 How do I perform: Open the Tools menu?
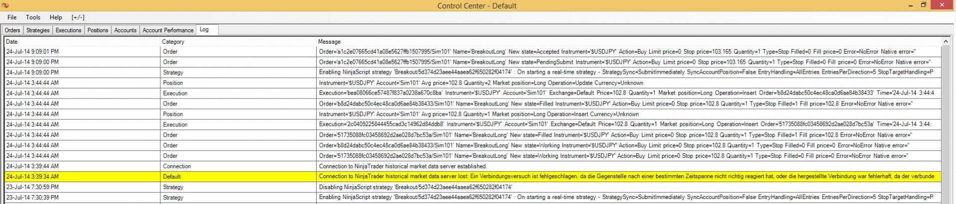pos(33,17)
